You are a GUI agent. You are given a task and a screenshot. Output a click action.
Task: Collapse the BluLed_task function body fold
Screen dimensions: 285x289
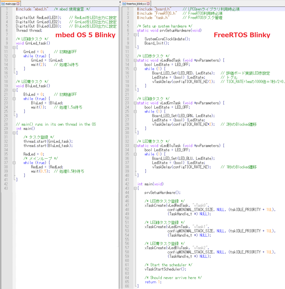click(14, 90)
